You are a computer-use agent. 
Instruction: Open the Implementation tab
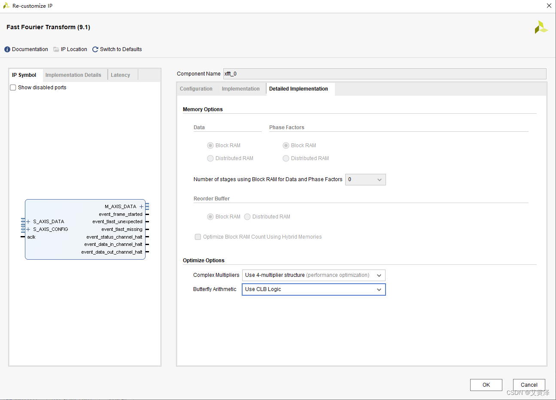click(241, 89)
